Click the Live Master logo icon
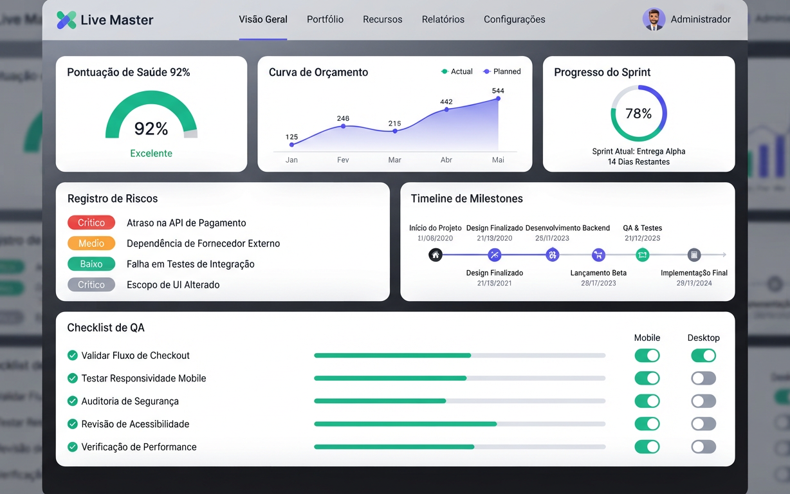790x494 pixels. click(66, 20)
